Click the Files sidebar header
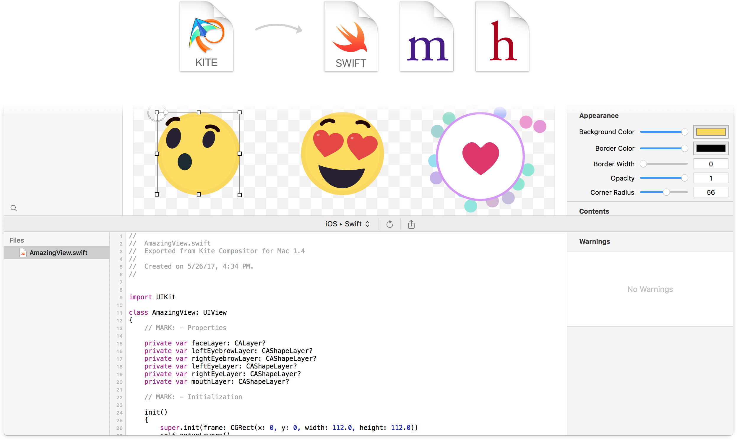Image resolution: width=737 pixels, height=440 pixels. coord(17,241)
